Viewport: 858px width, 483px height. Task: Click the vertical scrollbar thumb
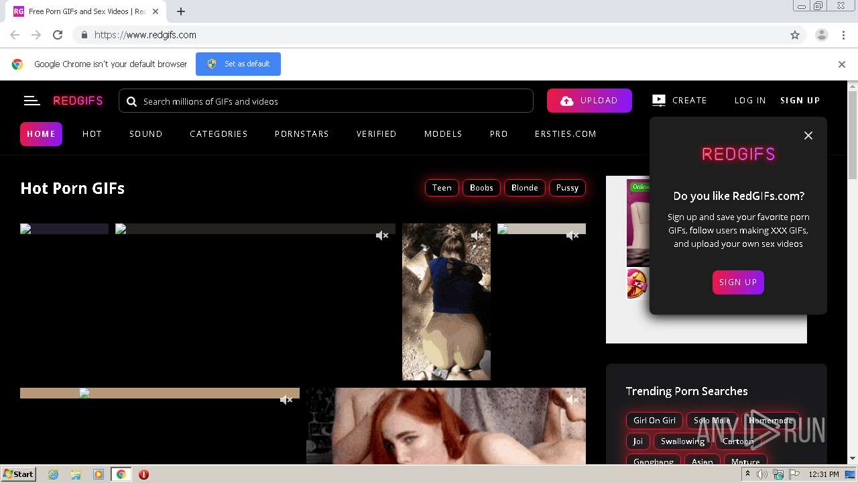tap(853, 136)
